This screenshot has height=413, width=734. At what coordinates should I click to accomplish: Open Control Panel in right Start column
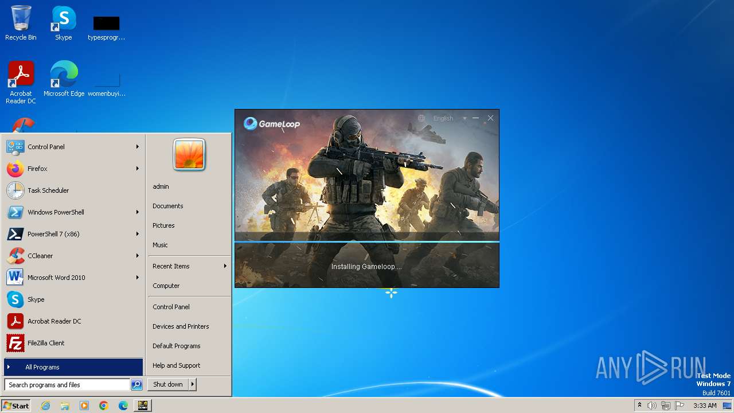(x=189, y=307)
